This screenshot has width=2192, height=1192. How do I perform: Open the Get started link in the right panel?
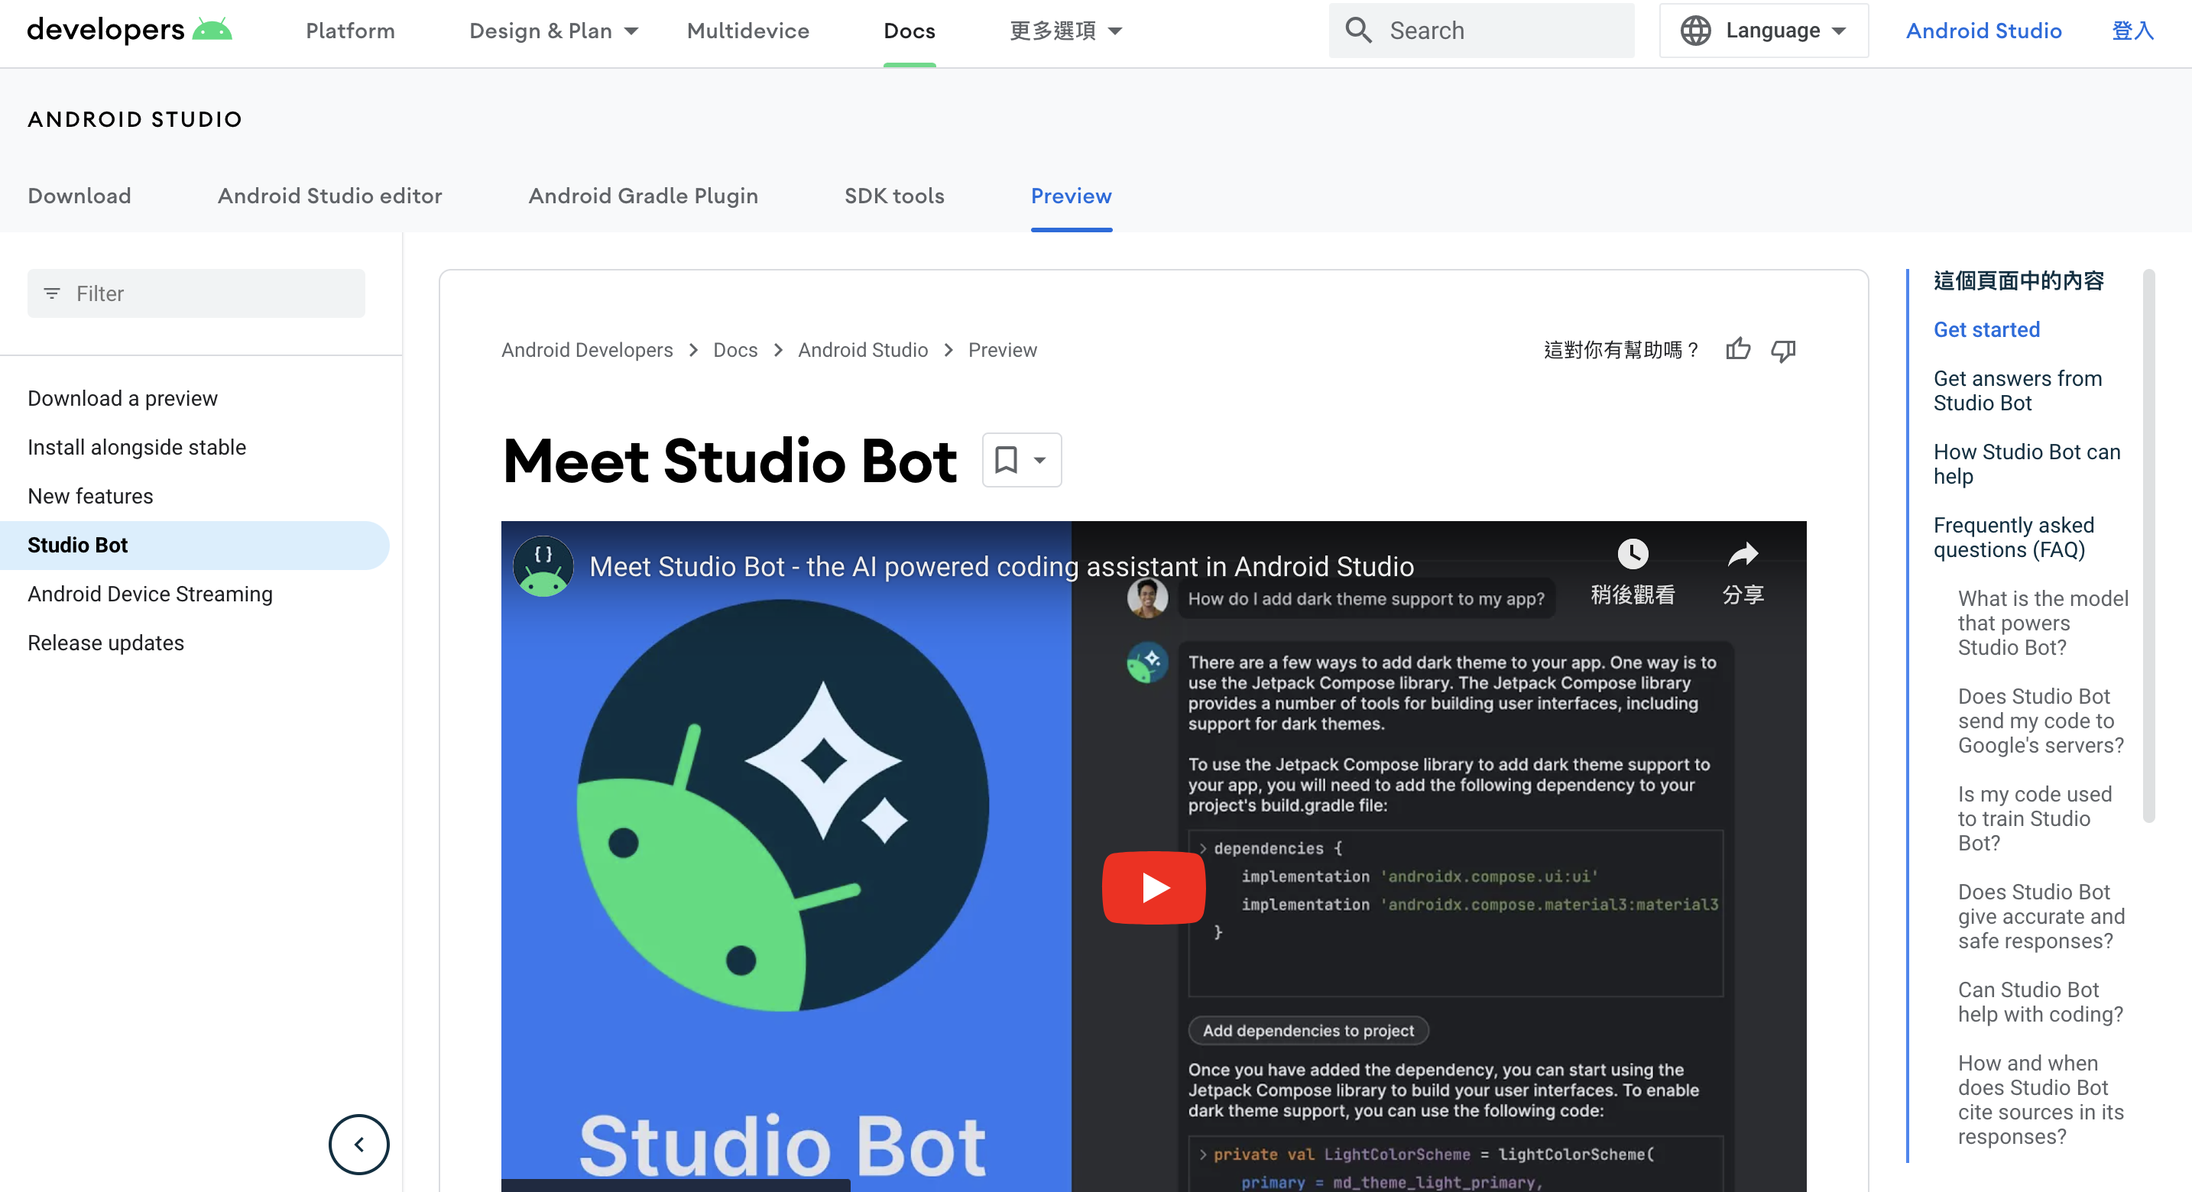1986,329
